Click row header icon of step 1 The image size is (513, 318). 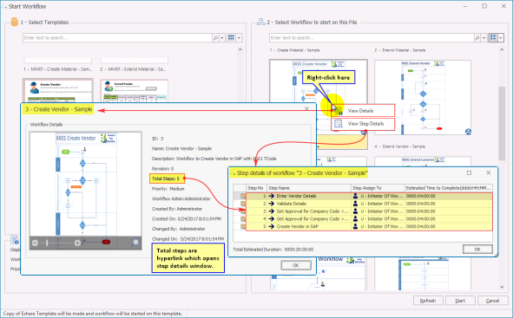pyautogui.click(x=243, y=196)
